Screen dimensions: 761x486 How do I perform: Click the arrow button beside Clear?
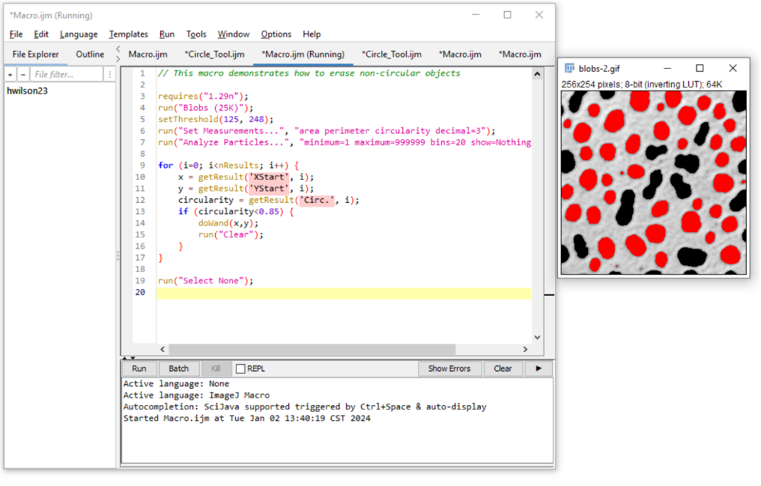coord(539,368)
